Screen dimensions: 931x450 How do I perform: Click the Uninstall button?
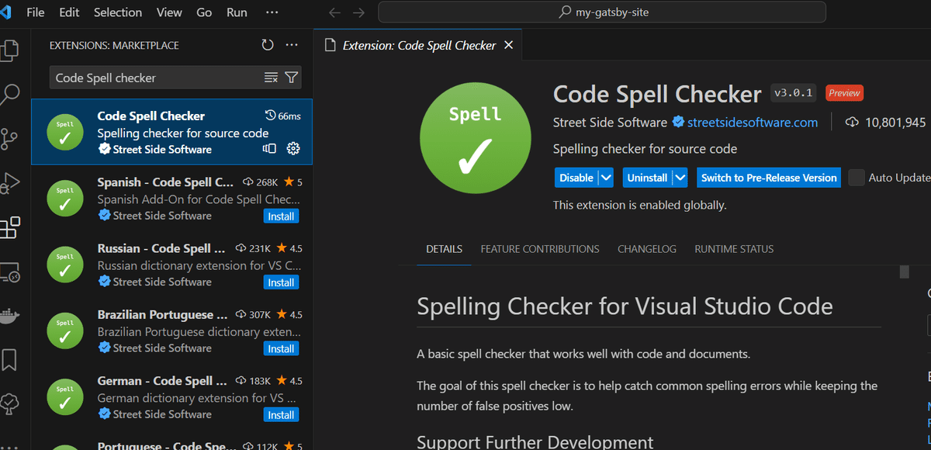tap(647, 178)
